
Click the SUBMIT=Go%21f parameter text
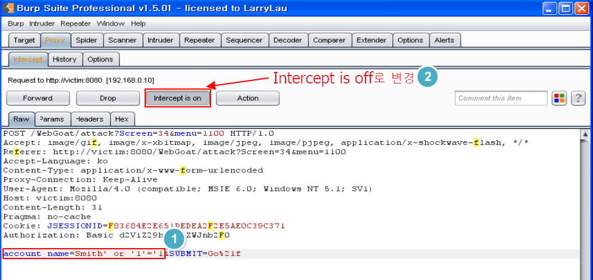[x=205, y=254]
